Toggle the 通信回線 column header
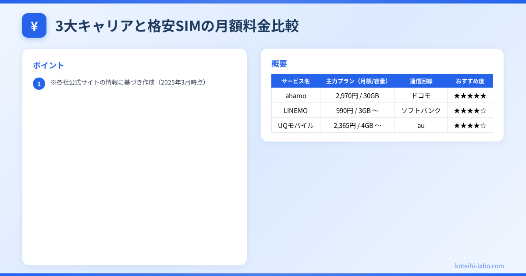 coord(421,81)
